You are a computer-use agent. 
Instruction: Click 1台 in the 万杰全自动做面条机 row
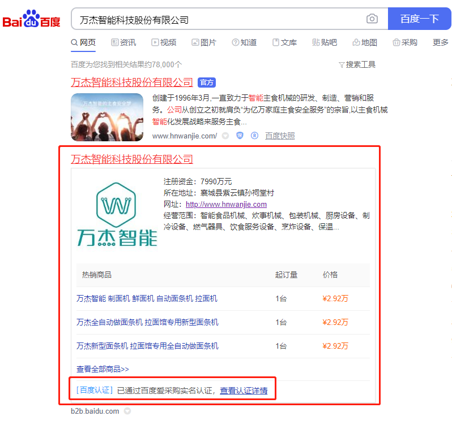click(x=281, y=322)
